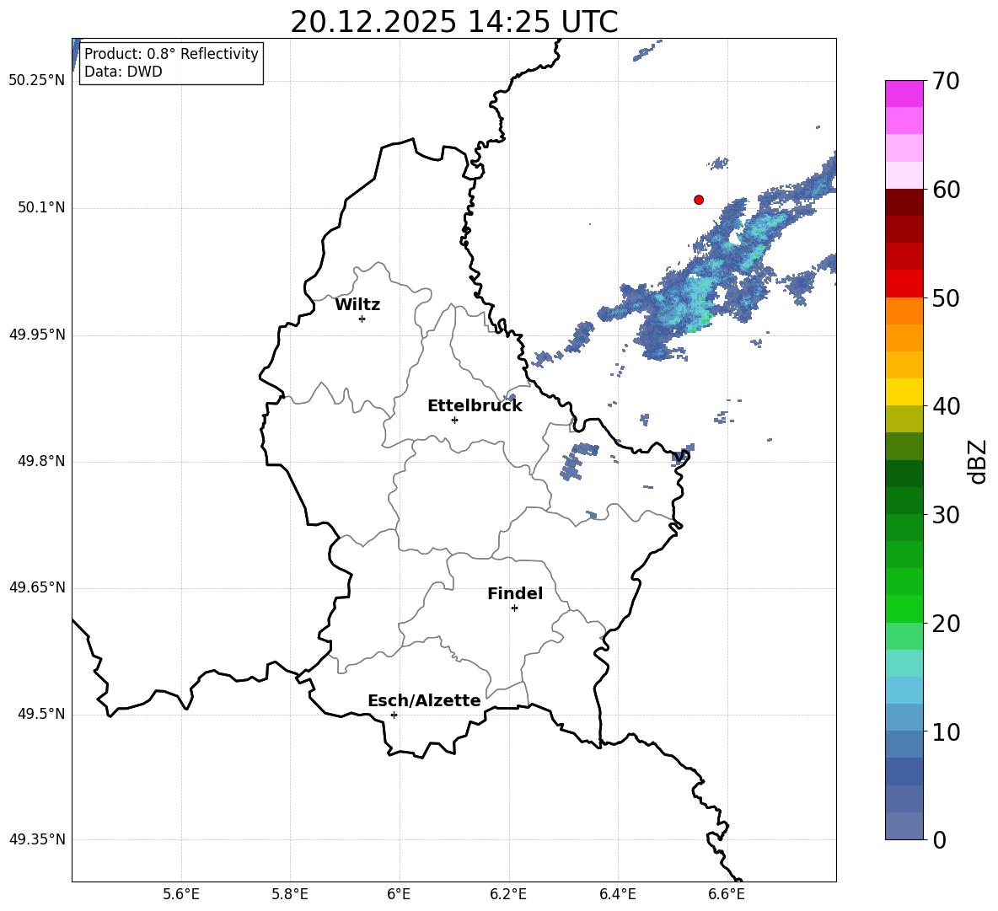This screenshot has height=911, width=998.
Task: Click the 6.4°E longitude label
Action: [617, 894]
